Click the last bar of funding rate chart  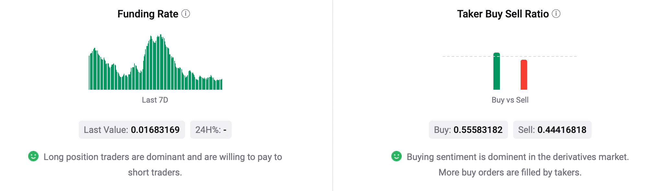[222, 84]
